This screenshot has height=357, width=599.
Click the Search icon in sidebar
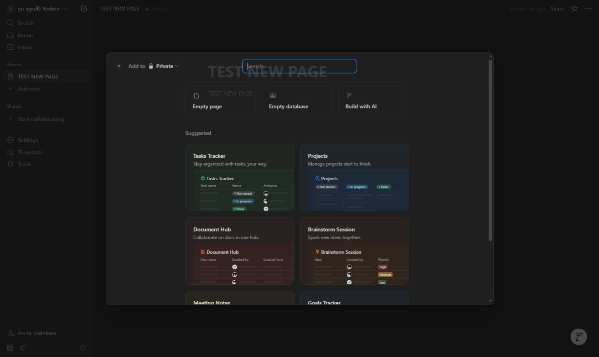(10, 23)
